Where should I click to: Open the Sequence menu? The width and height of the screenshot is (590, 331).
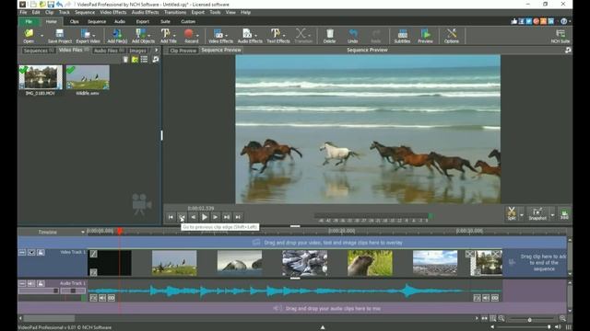(85, 12)
